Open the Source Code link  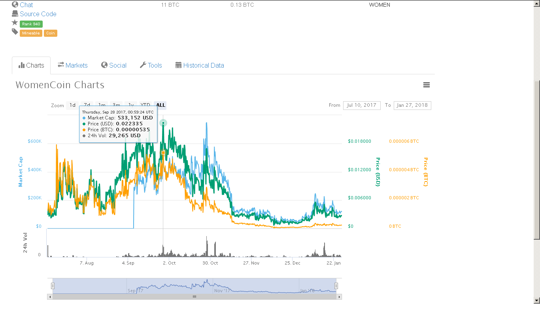(x=38, y=14)
